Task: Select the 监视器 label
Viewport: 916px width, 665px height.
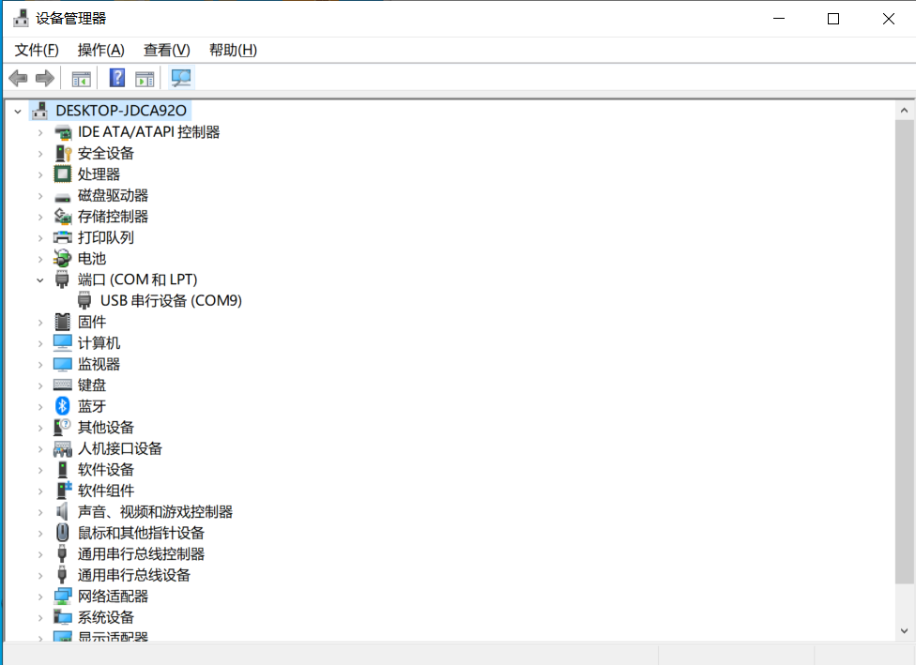Action: pos(99,364)
